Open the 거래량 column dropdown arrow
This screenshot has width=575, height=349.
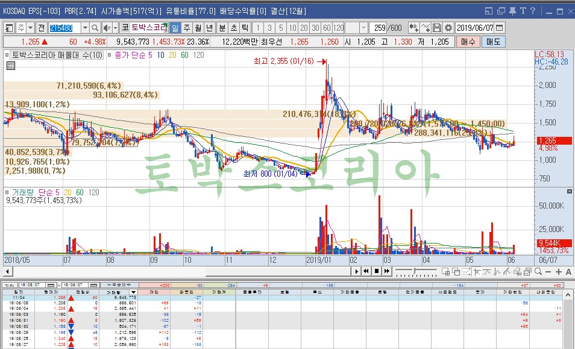[x=133, y=292]
